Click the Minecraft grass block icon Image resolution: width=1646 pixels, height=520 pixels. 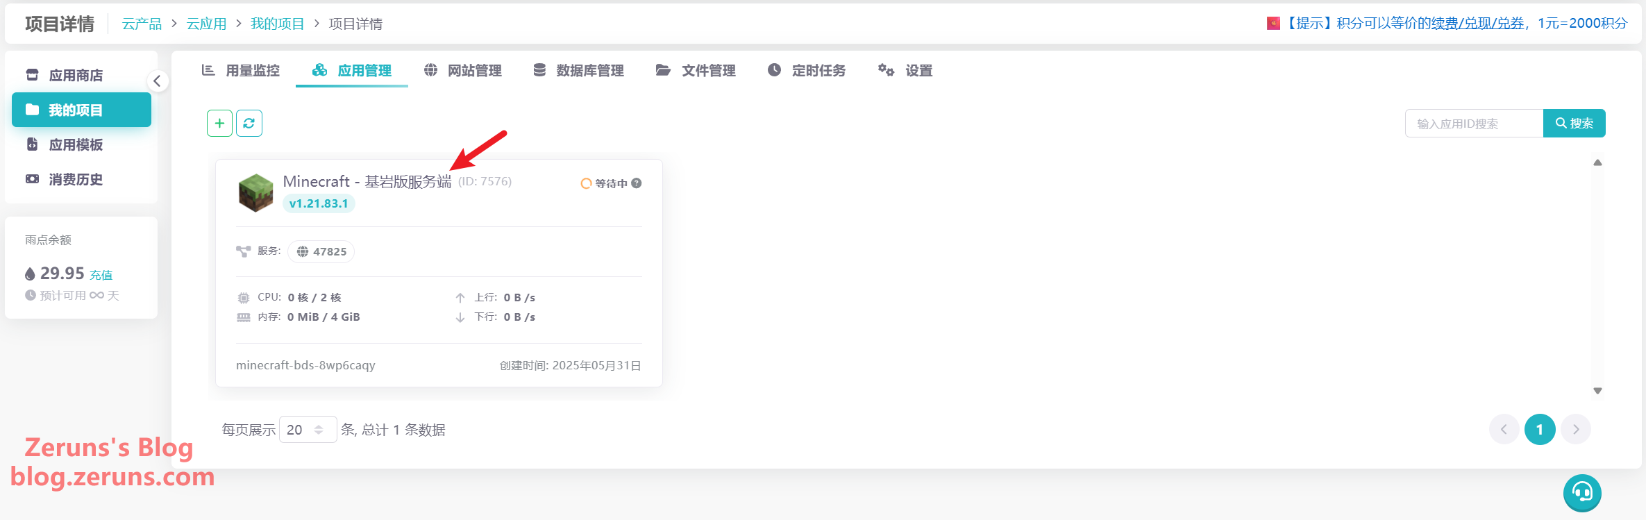tap(255, 192)
